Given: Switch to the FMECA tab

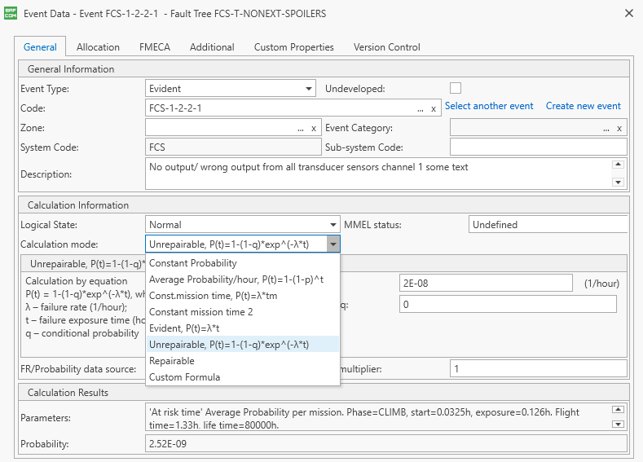Looking at the screenshot, I should click(155, 47).
